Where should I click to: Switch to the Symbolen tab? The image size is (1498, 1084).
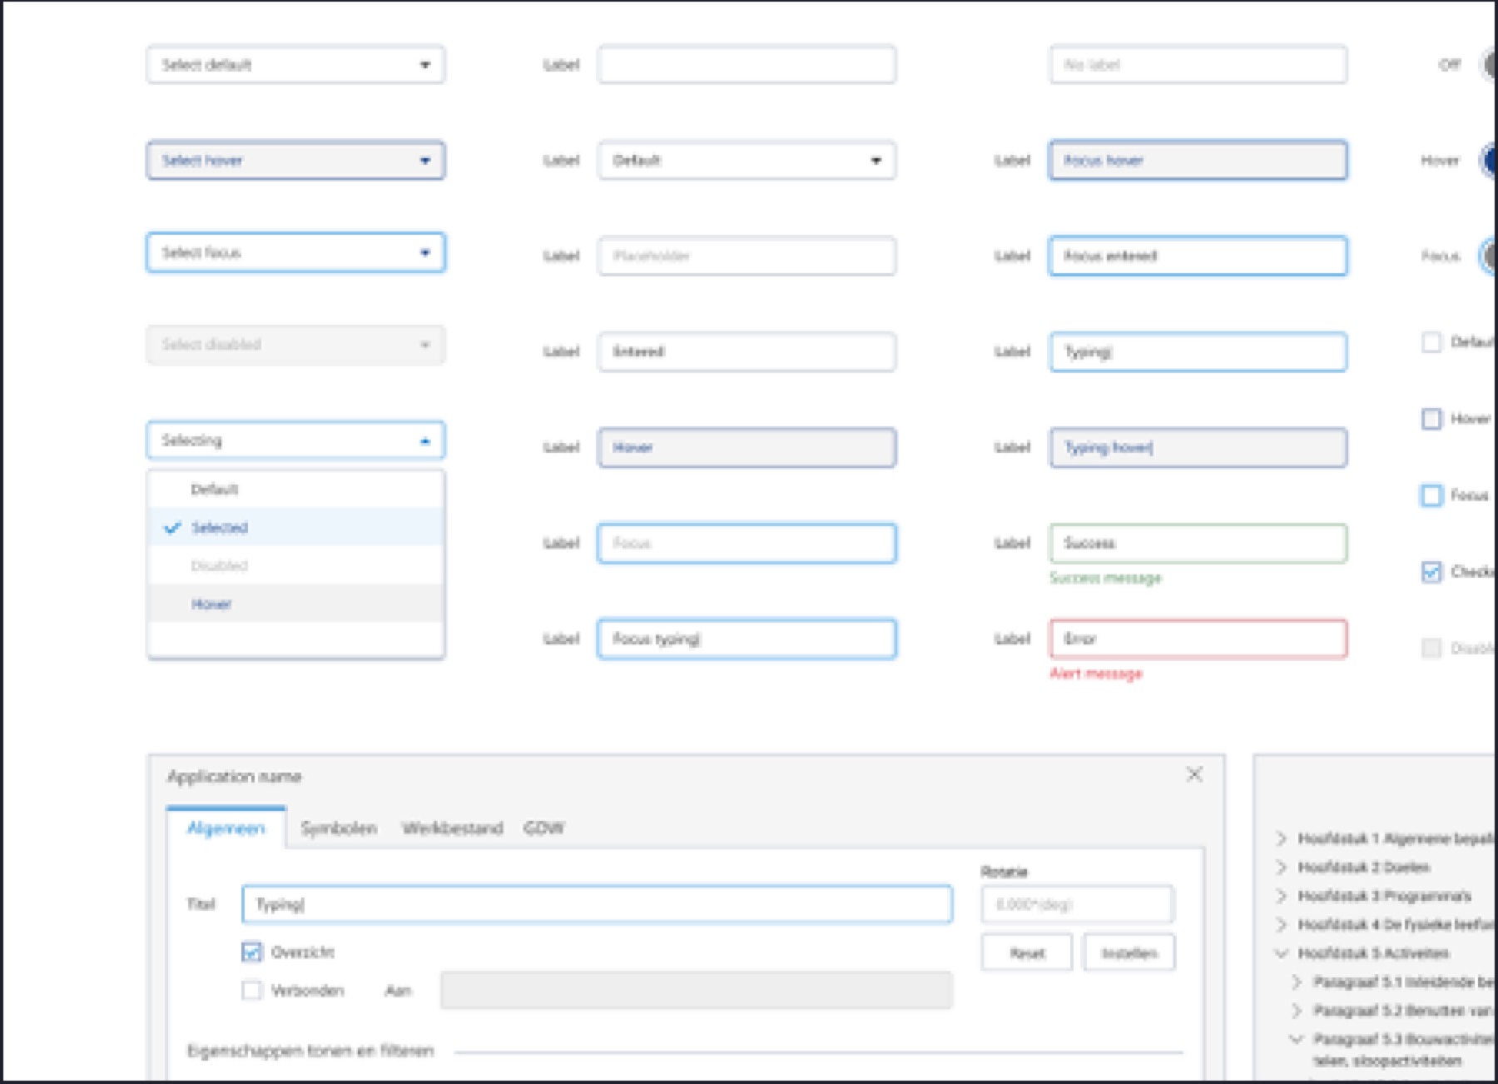pos(339,828)
